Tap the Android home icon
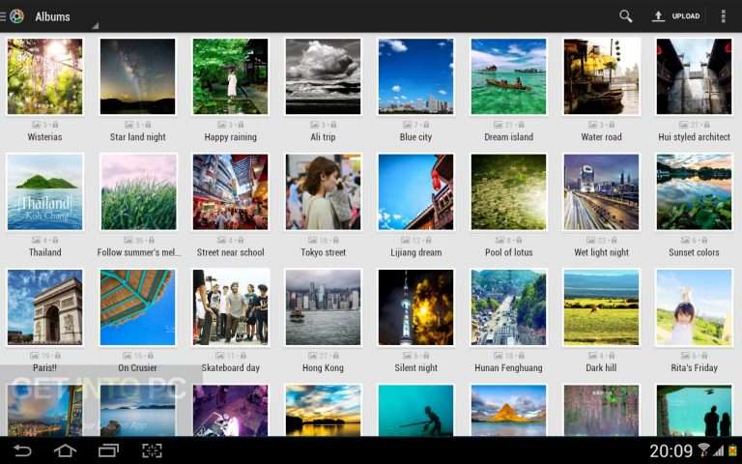 pyautogui.click(x=66, y=450)
